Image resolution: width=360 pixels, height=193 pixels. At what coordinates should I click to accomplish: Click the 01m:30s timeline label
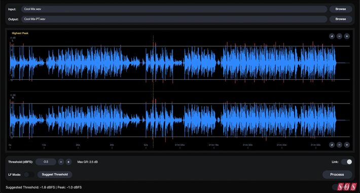click(x=248, y=145)
